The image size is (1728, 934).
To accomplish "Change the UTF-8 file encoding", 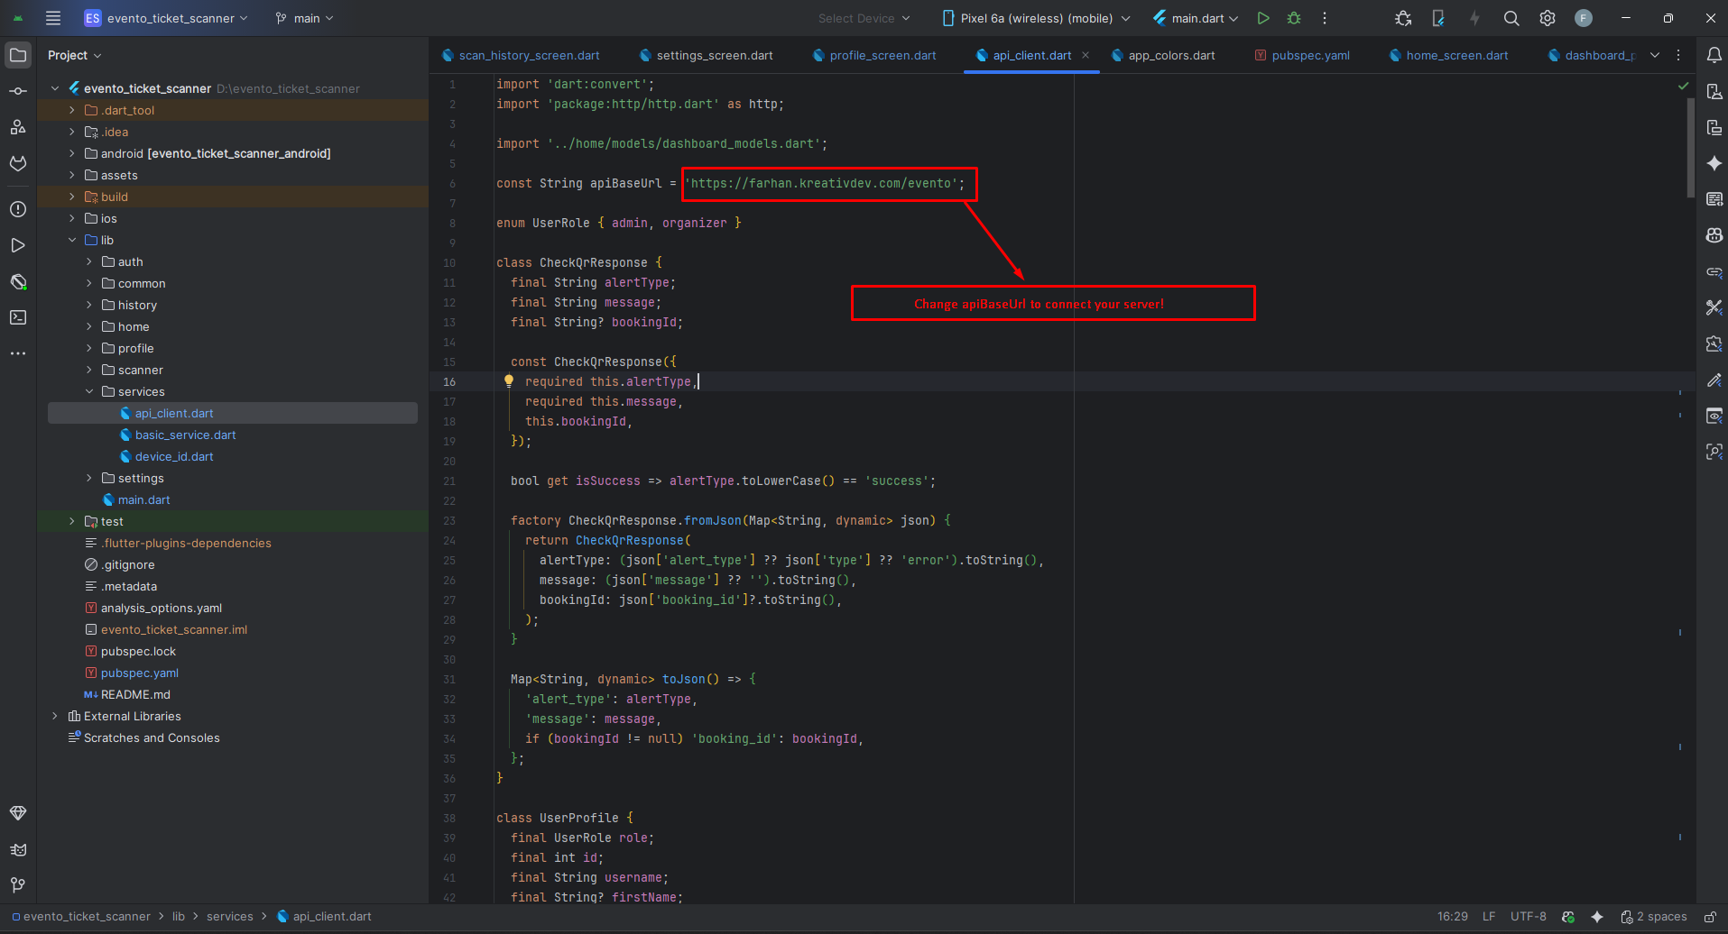I will point(1529,916).
